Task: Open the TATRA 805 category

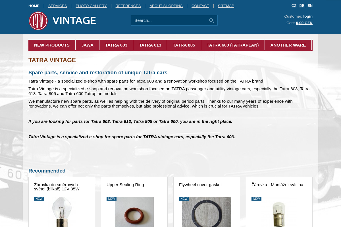Action: click(x=184, y=45)
